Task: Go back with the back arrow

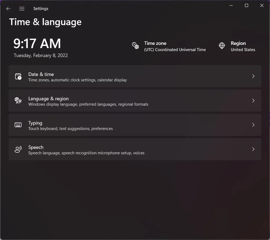Action: [x=8, y=9]
